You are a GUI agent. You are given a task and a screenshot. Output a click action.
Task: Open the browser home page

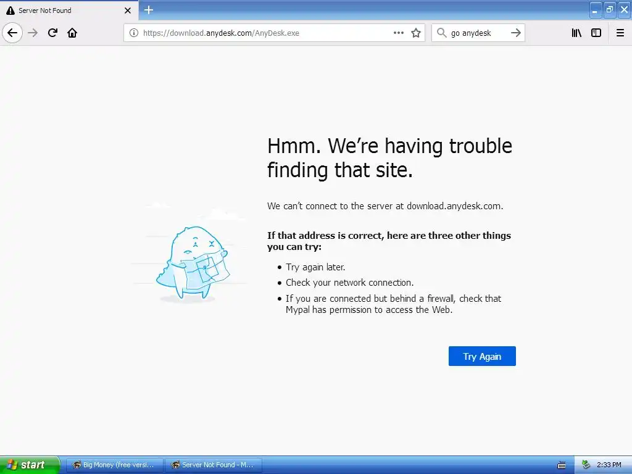[72, 33]
